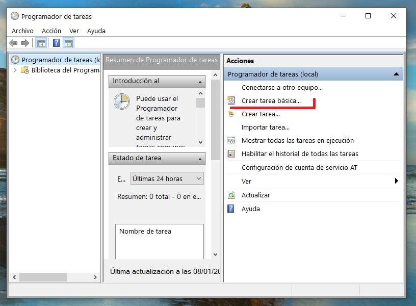
Task: Toggle the console tree toolbar icon
Action: pos(41,43)
